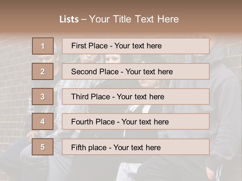
Task: Click the number 3 box
Action: point(43,97)
